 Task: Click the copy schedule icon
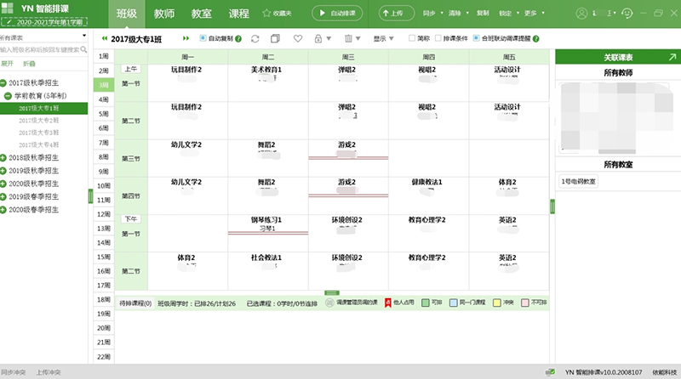pos(276,39)
